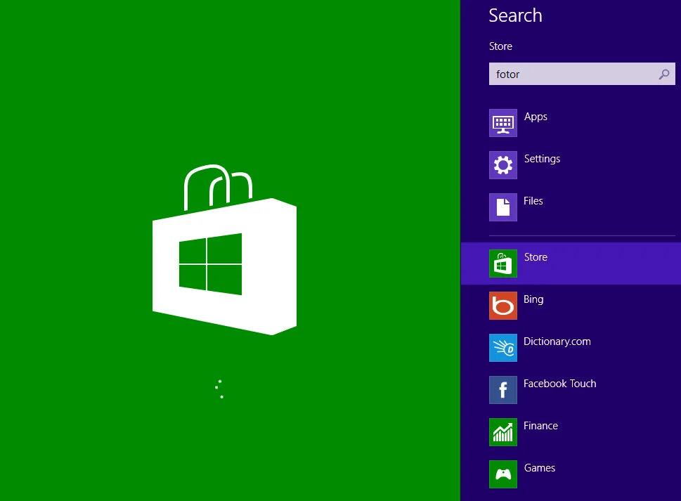Click the magnifier search icon
Screen dimensions: 681x501
663,74
